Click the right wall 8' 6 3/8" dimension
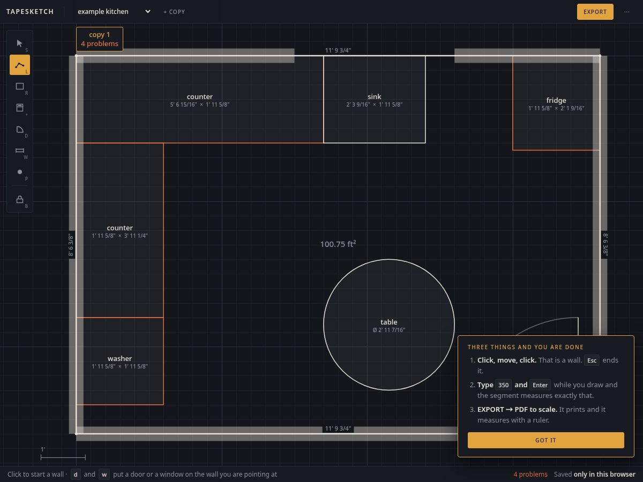The image size is (643, 482). (x=605, y=245)
